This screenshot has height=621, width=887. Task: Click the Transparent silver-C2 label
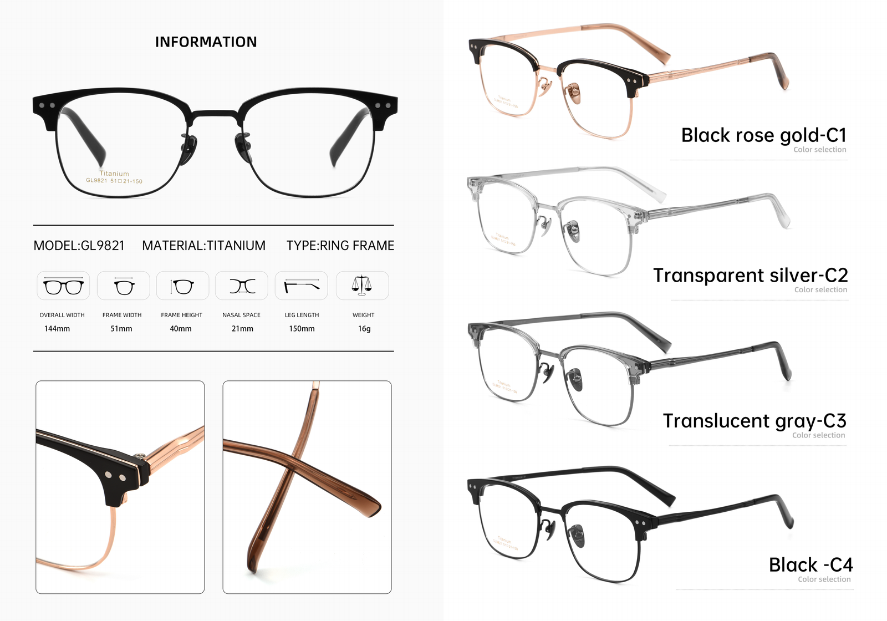tap(750, 276)
